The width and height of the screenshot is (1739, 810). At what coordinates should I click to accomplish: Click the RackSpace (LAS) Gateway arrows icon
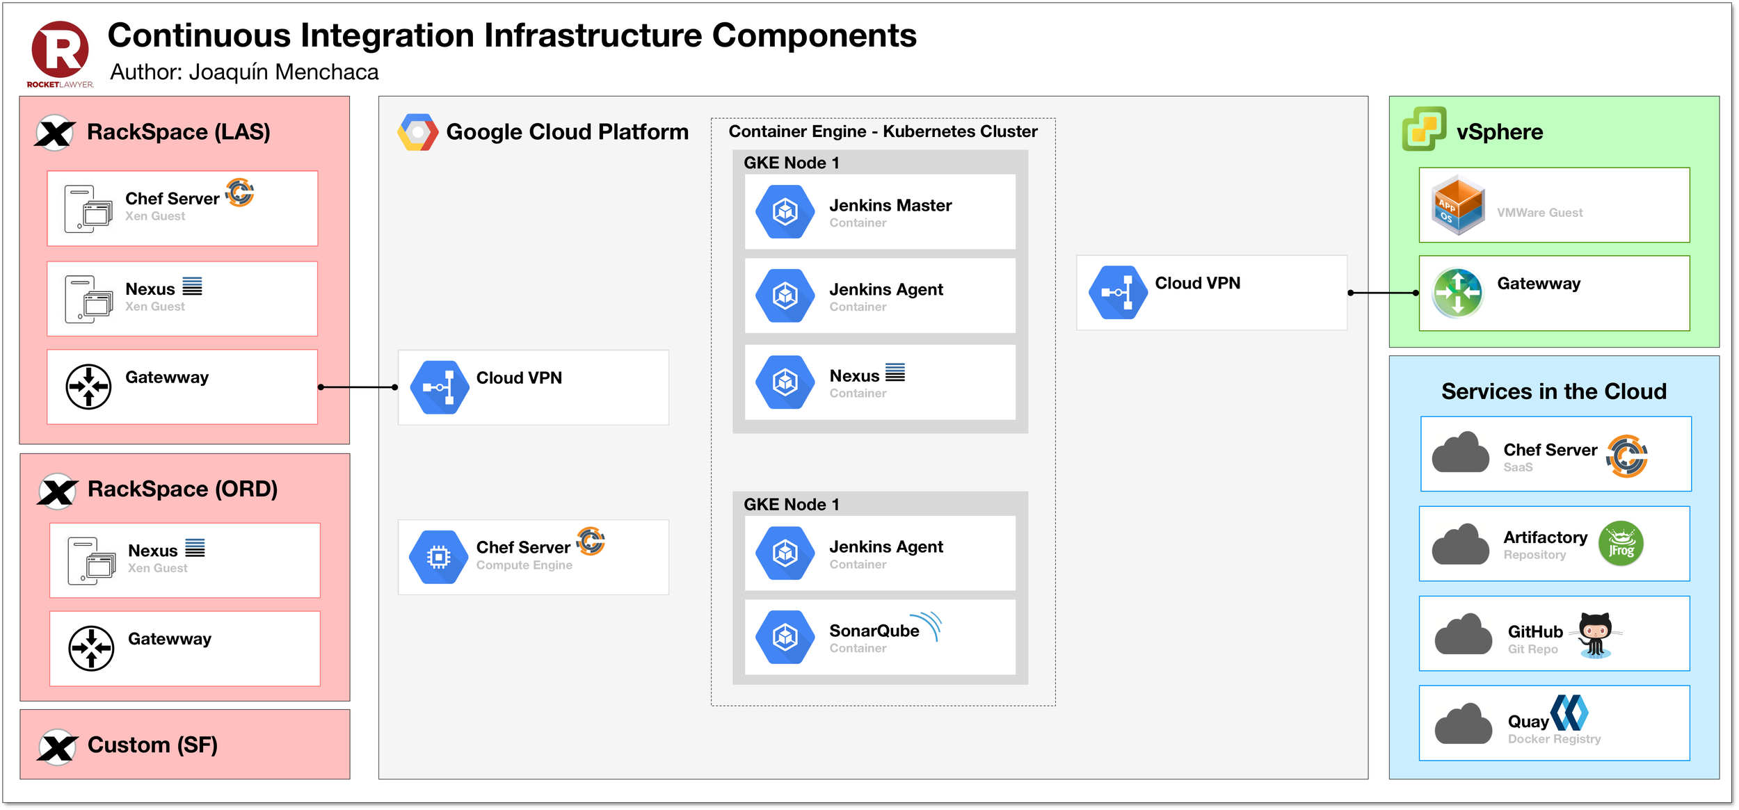88,387
